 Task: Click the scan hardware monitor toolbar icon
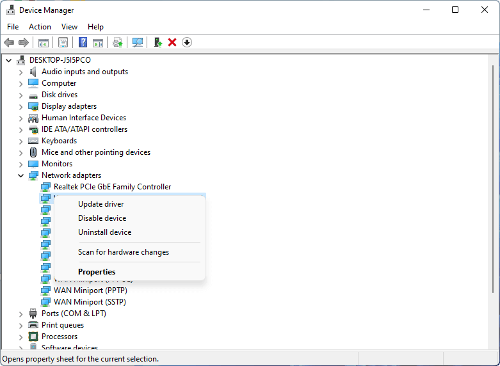click(x=138, y=42)
